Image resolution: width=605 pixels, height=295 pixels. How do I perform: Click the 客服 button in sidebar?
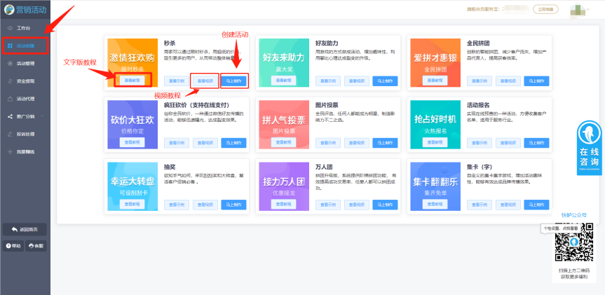(37, 246)
